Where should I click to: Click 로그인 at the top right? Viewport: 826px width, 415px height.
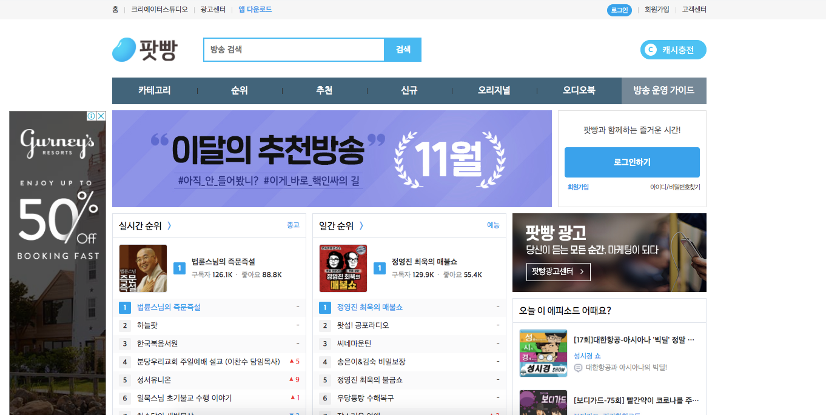pos(619,9)
